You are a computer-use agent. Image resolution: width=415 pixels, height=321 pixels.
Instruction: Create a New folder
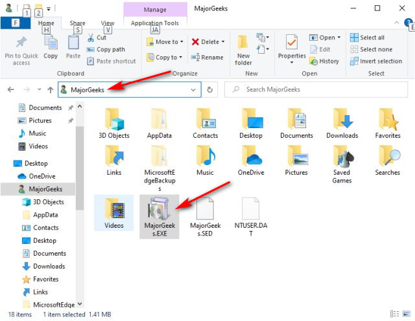coord(243,50)
